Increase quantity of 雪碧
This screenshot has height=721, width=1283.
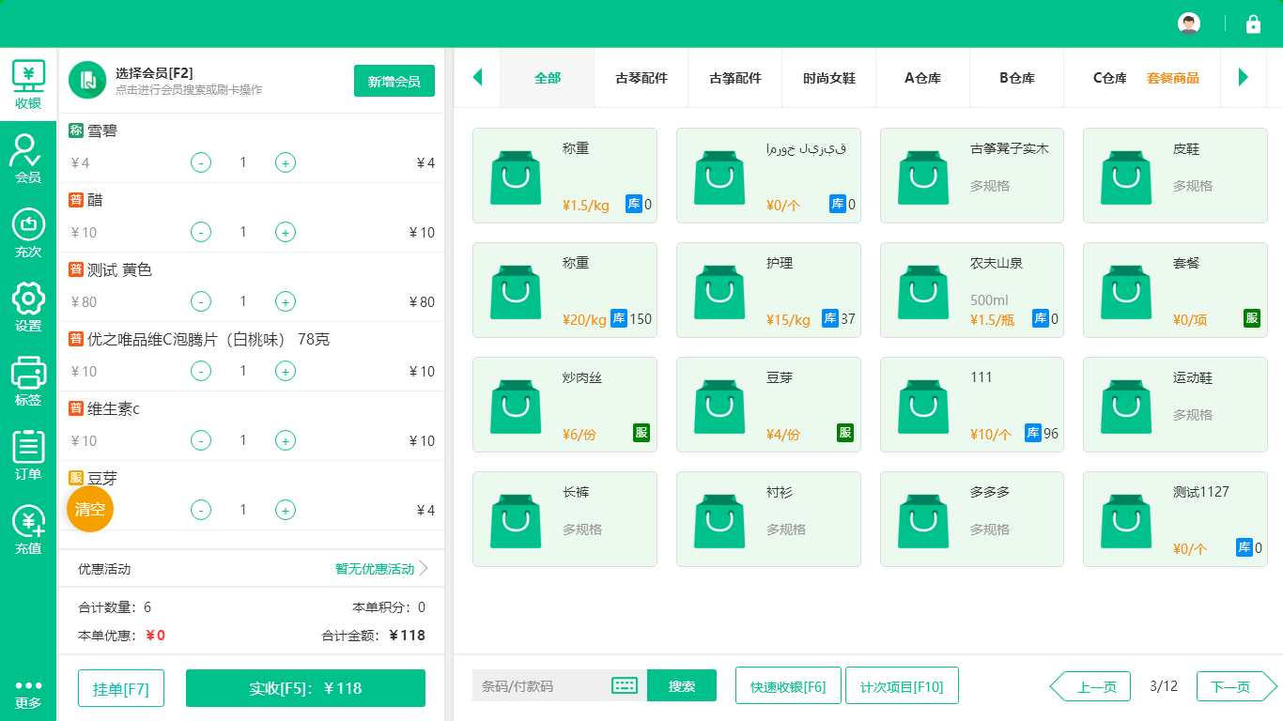point(286,162)
